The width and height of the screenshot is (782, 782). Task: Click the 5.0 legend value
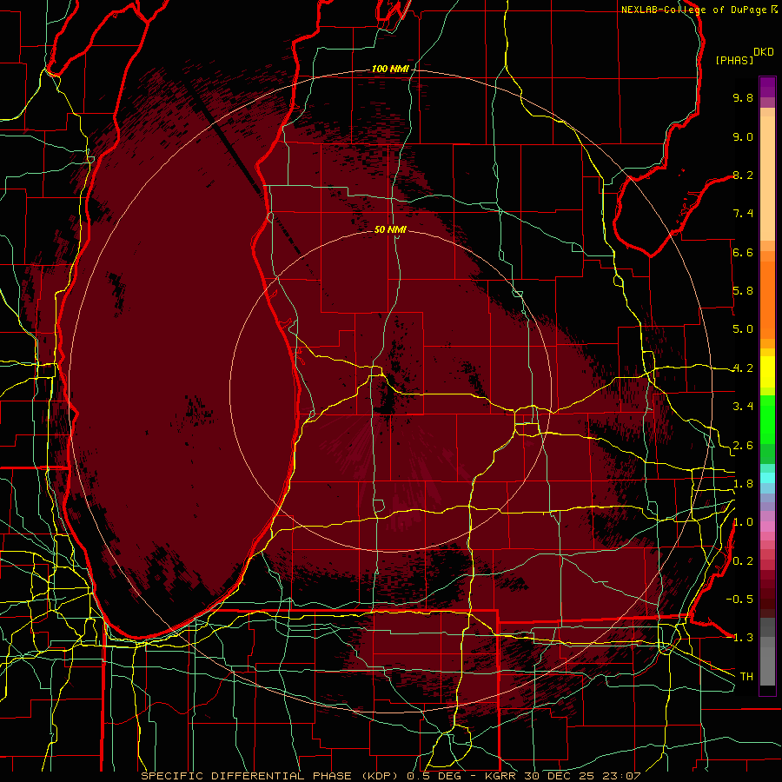743,329
